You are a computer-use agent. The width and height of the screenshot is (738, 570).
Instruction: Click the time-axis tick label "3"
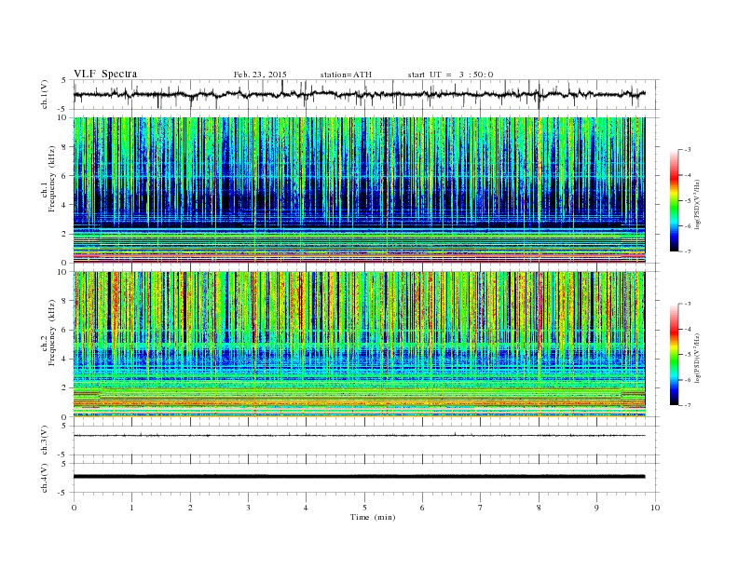(x=248, y=508)
